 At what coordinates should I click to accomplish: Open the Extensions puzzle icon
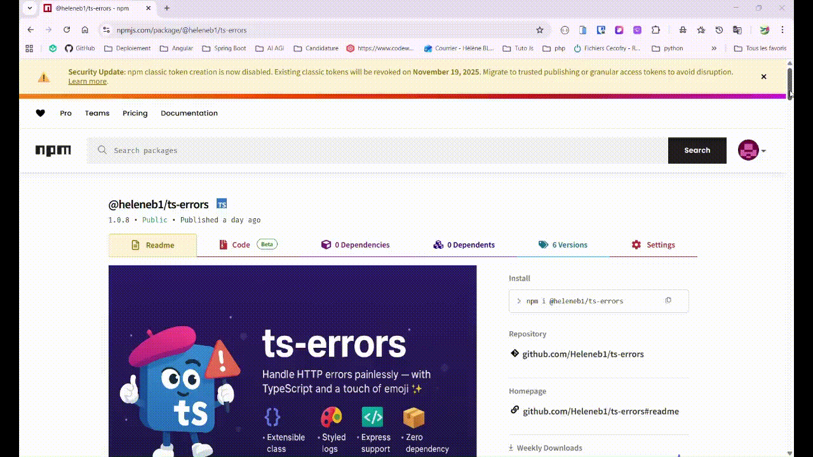(x=655, y=30)
